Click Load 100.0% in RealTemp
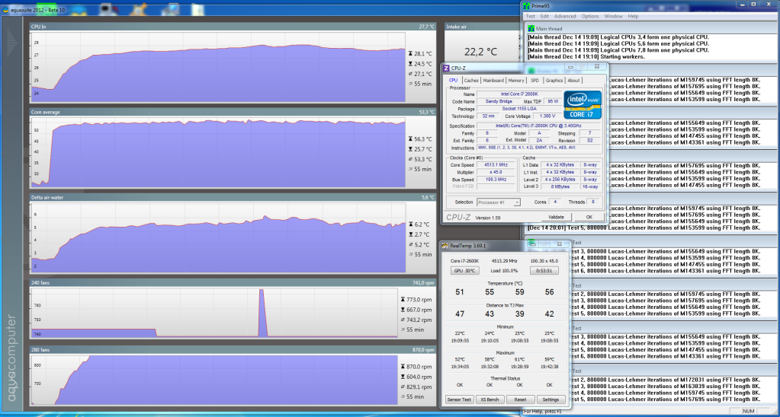The image size is (780, 417). pos(504,271)
